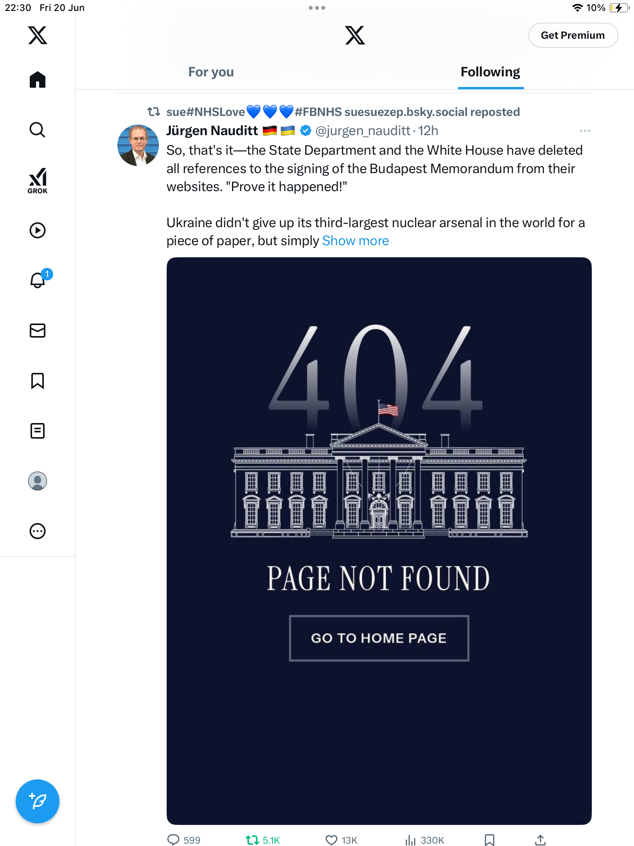Open the profile avatar in sidebar

(38, 481)
